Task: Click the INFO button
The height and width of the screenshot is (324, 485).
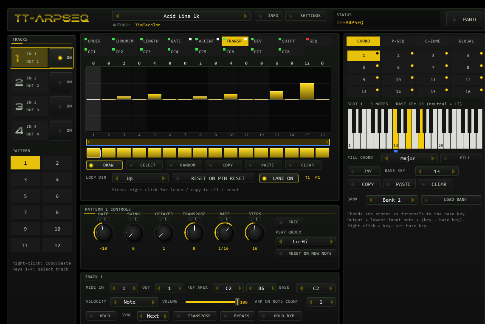Action: [x=268, y=16]
